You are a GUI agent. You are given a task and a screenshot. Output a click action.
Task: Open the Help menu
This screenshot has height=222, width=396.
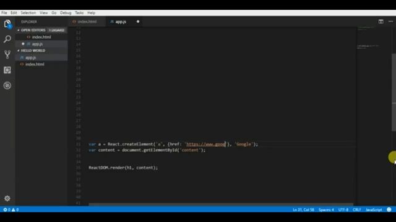tap(91, 13)
